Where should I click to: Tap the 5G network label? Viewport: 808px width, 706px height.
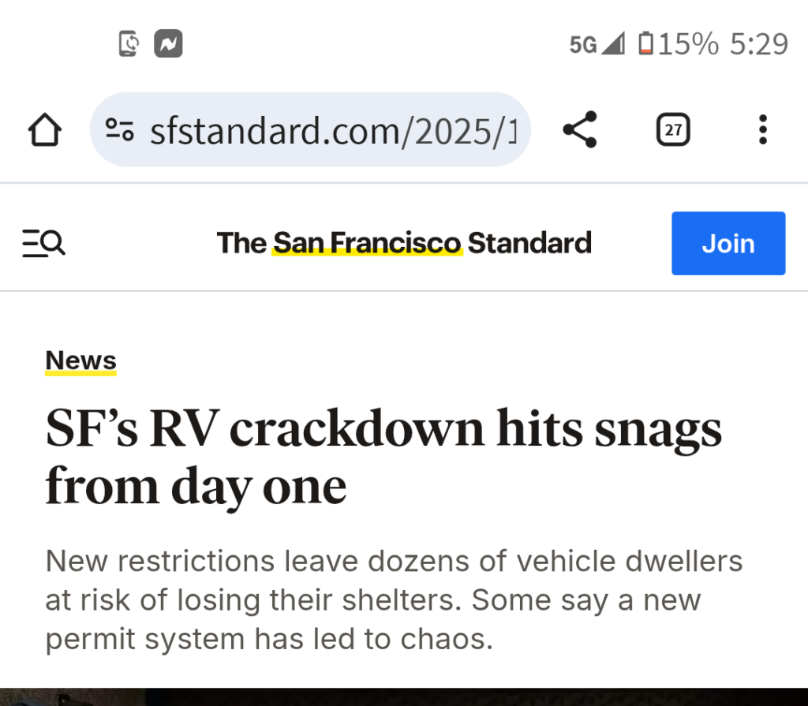(x=583, y=45)
